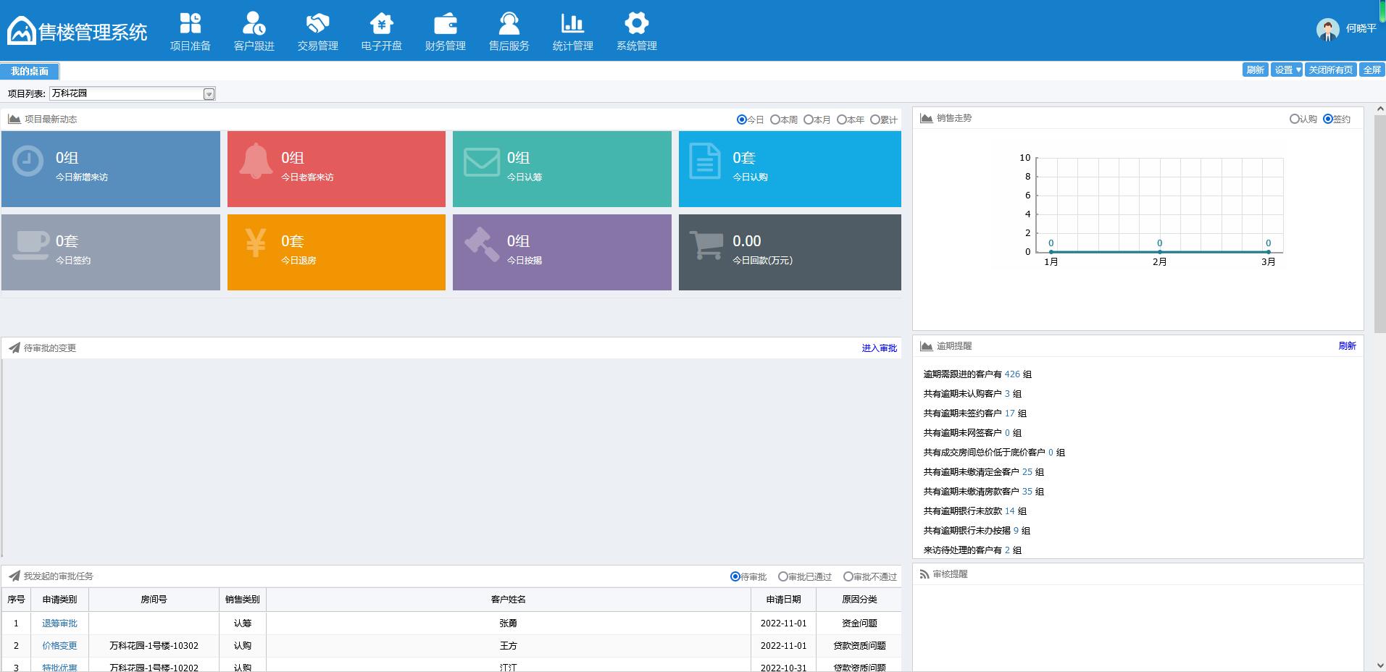Switch to the 我的桌面 tab

tap(30, 71)
